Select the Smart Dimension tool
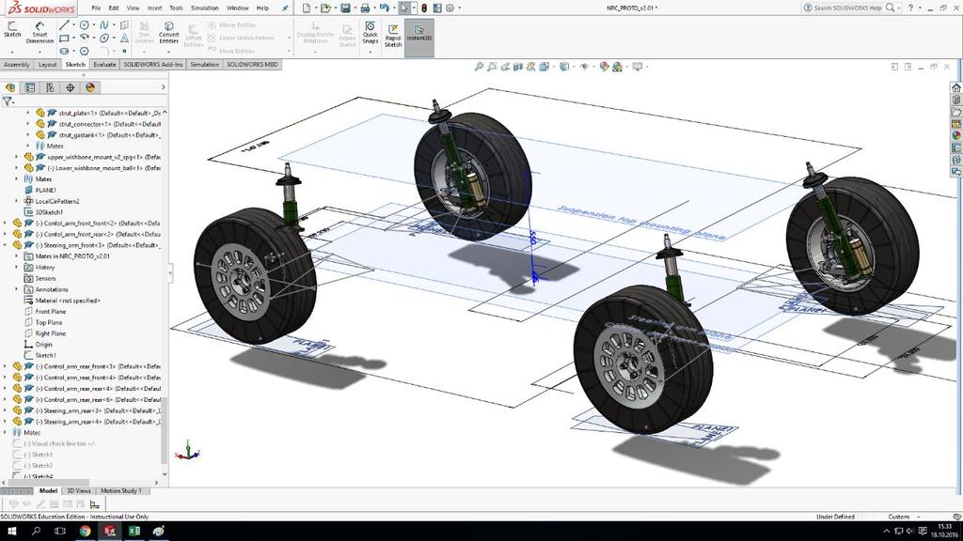Viewport: 963px width, 541px height. tap(39, 32)
